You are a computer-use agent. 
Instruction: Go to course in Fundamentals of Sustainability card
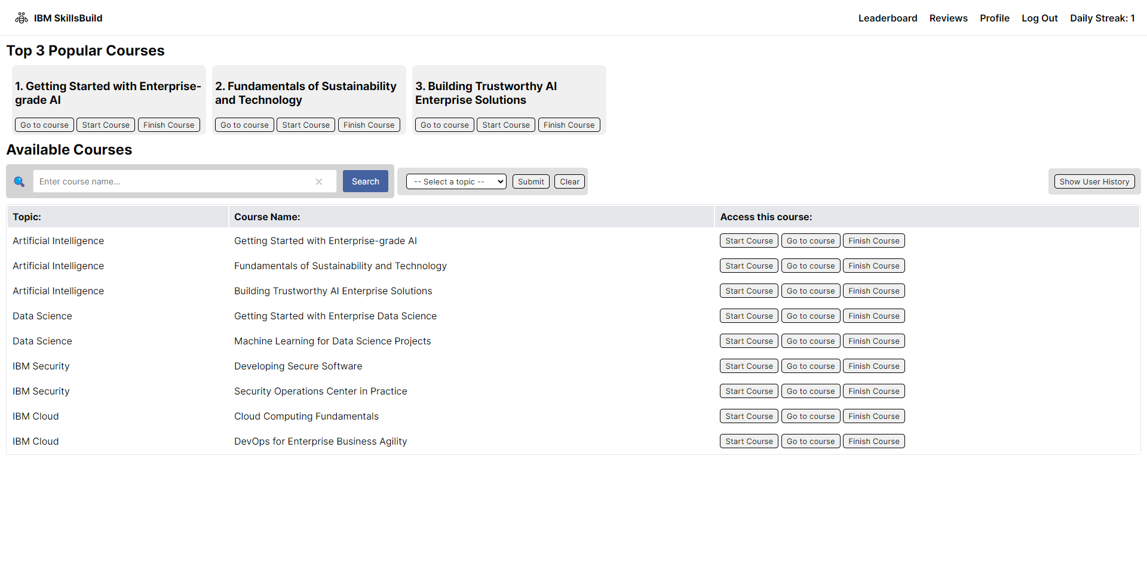click(244, 125)
